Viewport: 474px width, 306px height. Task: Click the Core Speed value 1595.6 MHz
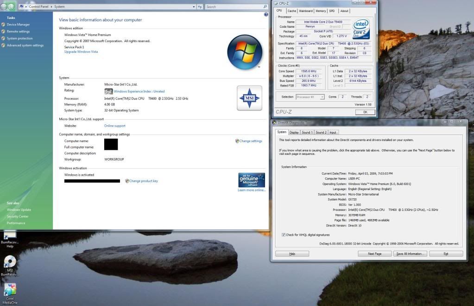309,72
